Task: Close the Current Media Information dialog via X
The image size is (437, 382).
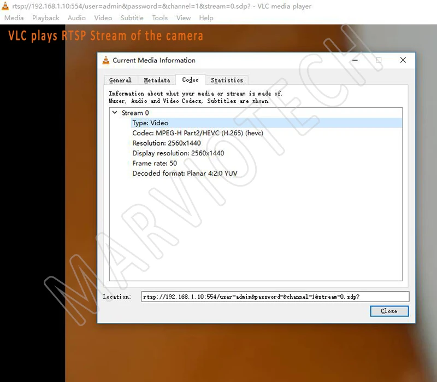Action: [403, 60]
